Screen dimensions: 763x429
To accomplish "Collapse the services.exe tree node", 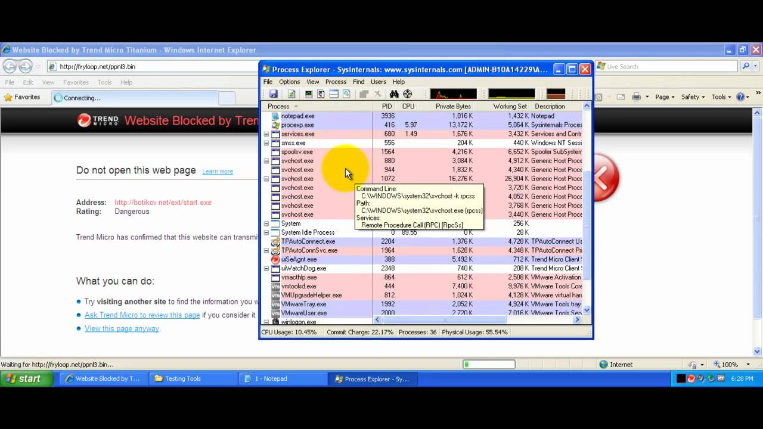I will (x=266, y=134).
